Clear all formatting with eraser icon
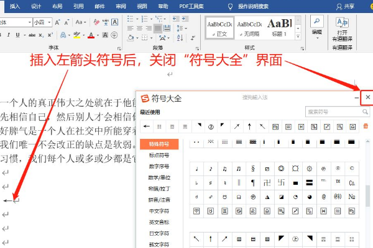373x248 pixels. coord(96,22)
